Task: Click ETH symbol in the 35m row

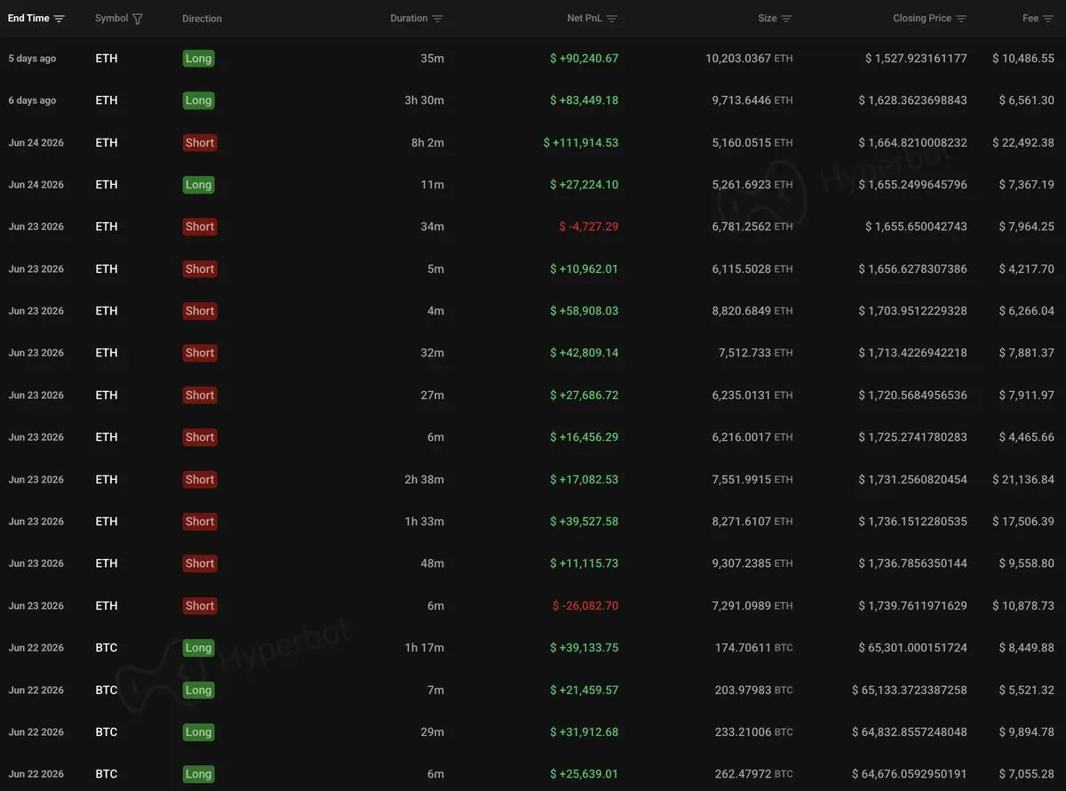Action: point(107,59)
